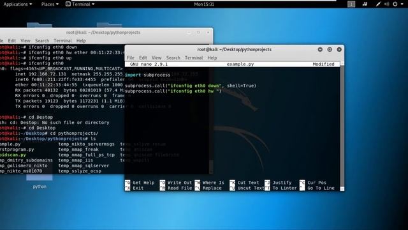Open Help menu in front nano terminal
The height and width of the screenshot is (230, 408).
[x=212, y=58]
